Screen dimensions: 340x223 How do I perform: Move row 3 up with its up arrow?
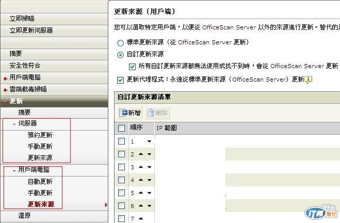pos(141,167)
